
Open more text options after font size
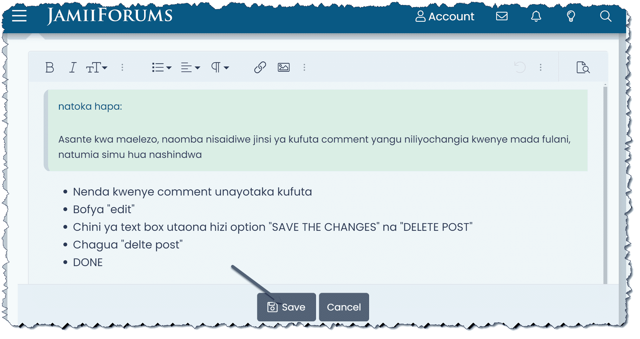coord(122,68)
